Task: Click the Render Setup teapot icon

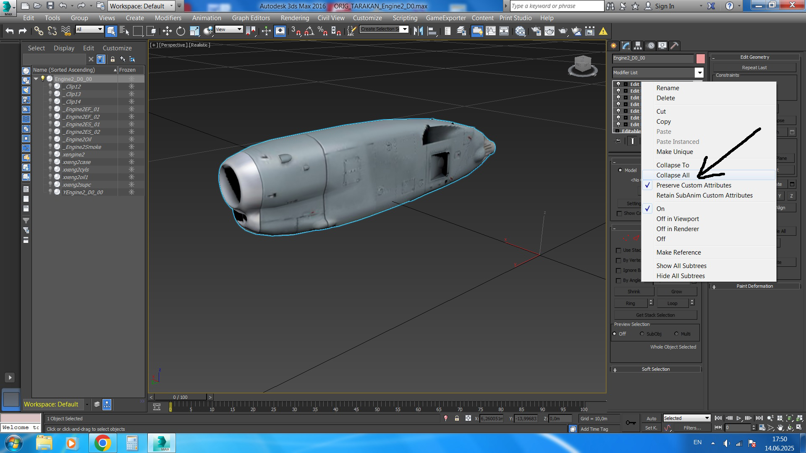Action: (536, 31)
